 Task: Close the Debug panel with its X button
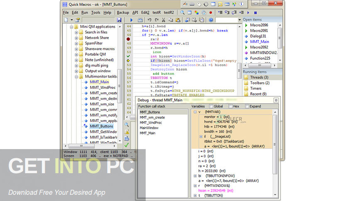coord(276,100)
